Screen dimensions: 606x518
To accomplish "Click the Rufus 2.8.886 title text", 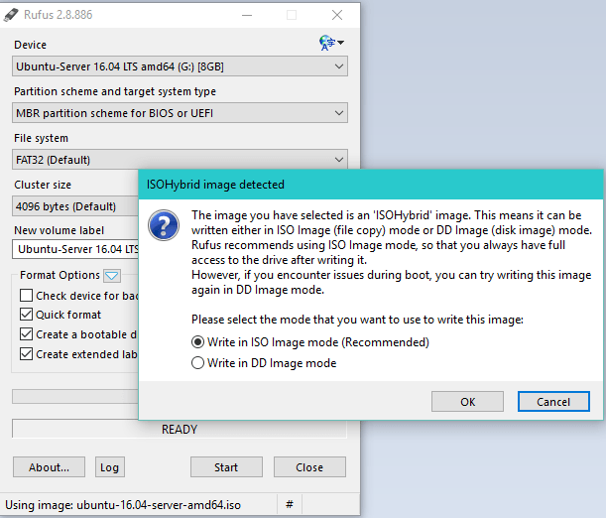I will click(x=58, y=15).
